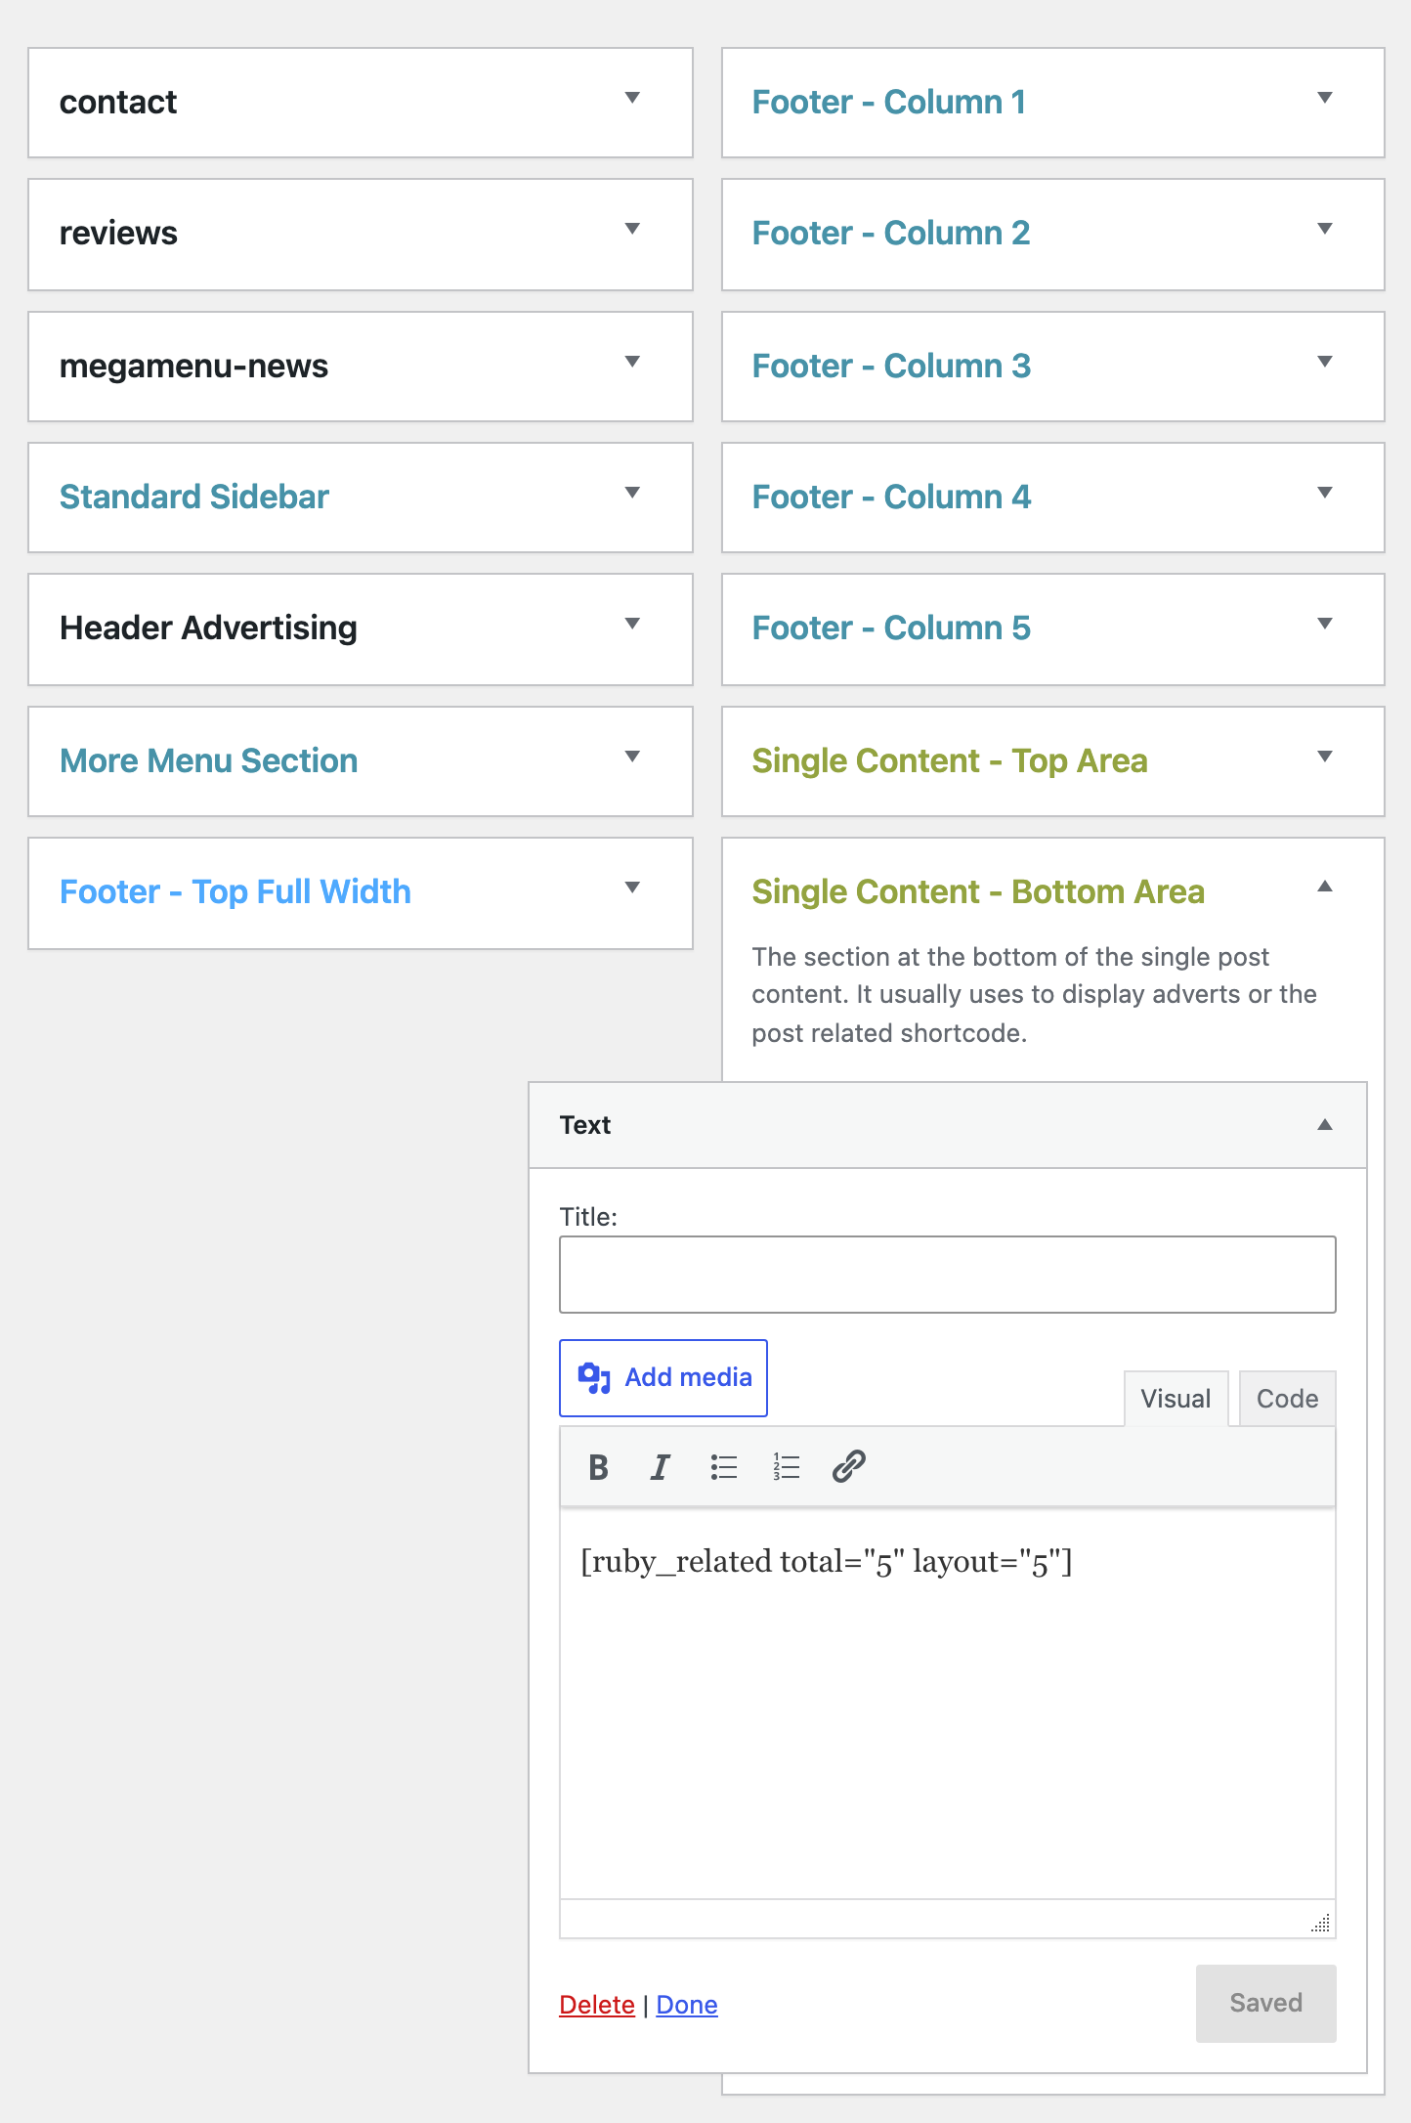Expand the reviews widget area

point(632,230)
